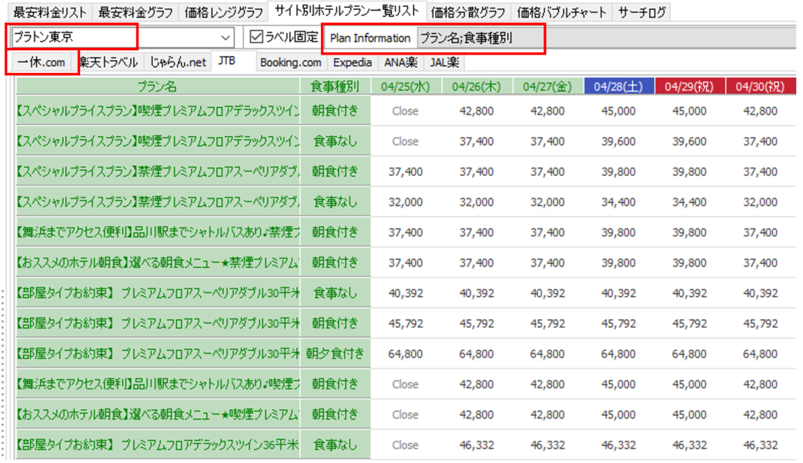Screen dimensions: 803x463
Task: Open the サーチログ tab
Action: click(x=642, y=12)
